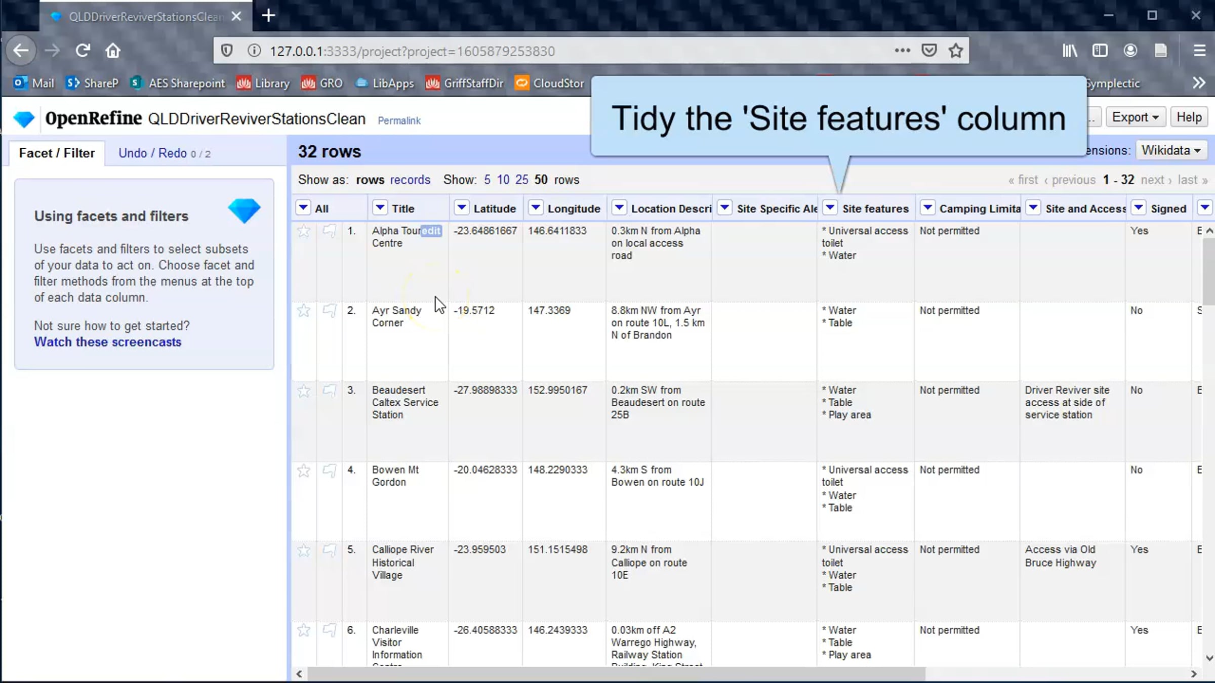Star row 4 Bowen Mt Gordon
1215x683 pixels.
coord(304,471)
